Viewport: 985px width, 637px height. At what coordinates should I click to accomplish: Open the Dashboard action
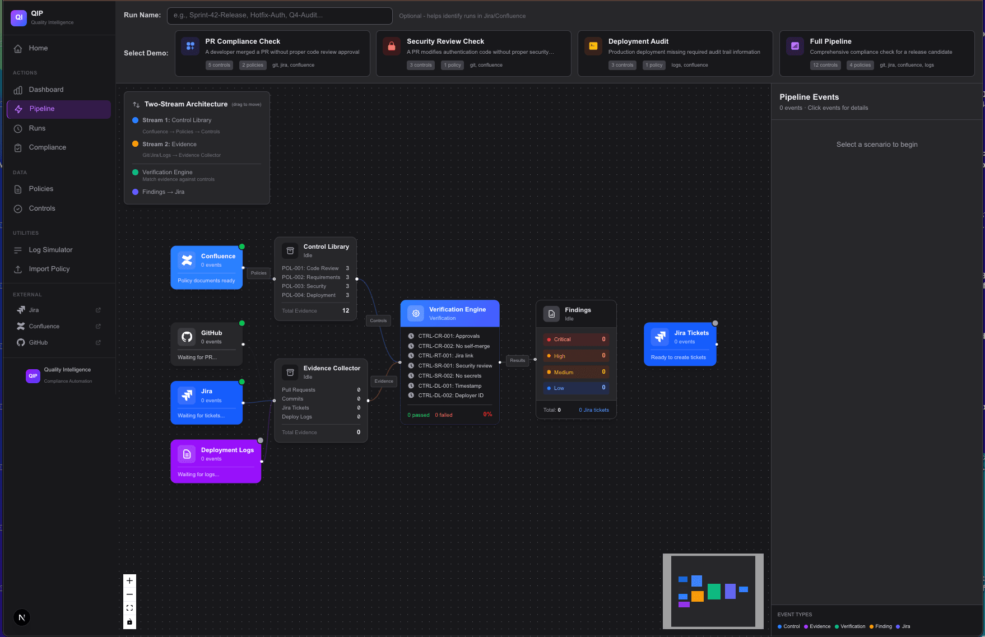point(46,89)
